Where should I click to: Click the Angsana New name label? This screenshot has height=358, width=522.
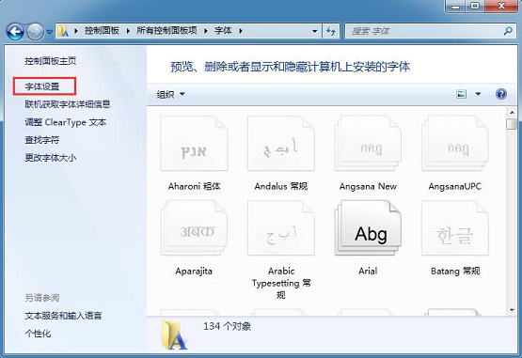(x=368, y=186)
